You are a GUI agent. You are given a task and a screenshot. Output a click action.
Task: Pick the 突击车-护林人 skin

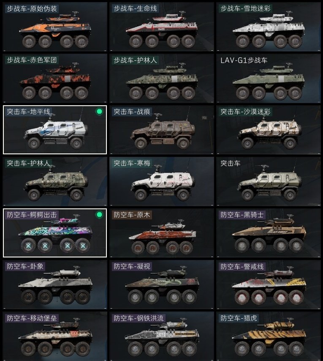pyautogui.click(x=55, y=181)
